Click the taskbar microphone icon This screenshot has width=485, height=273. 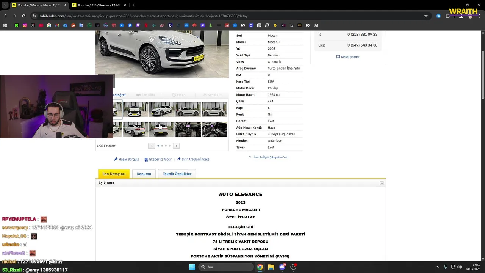[445, 267]
